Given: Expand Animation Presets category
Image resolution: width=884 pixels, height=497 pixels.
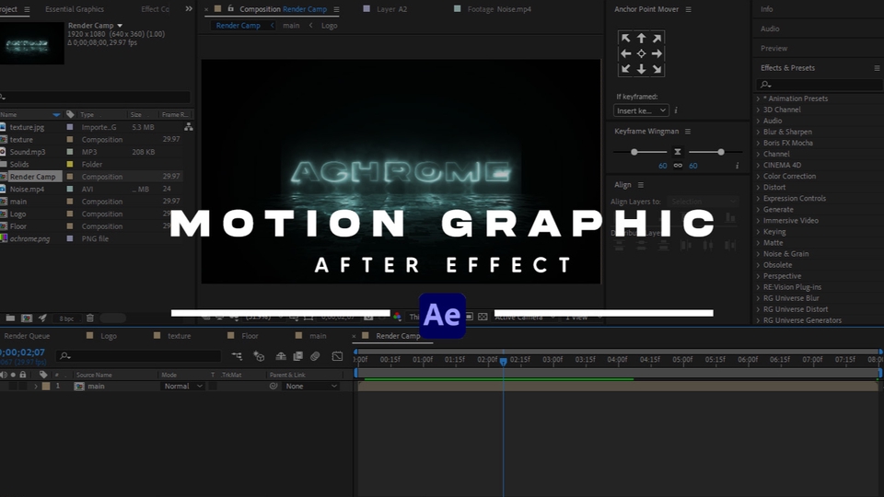Looking at the screenshot, I should [x=758, y=98].
